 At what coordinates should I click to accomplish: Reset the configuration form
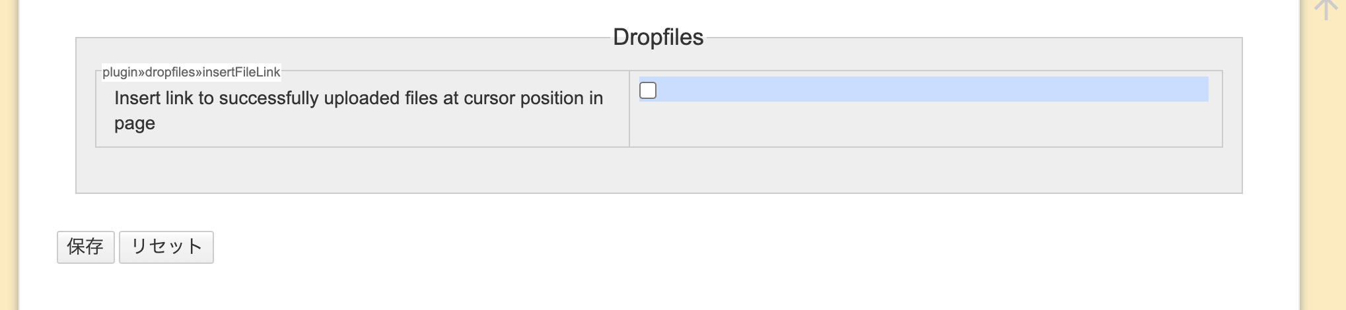click(166, 247)
